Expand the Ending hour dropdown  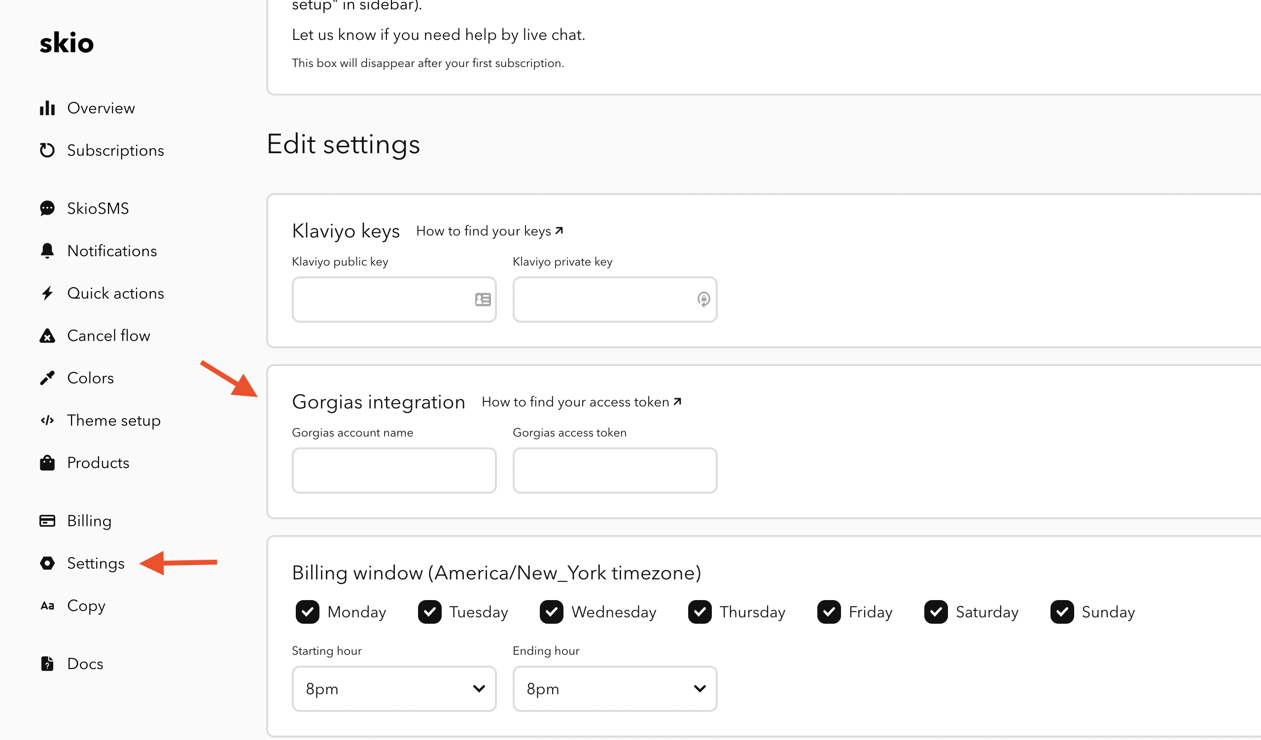point(615,688)
